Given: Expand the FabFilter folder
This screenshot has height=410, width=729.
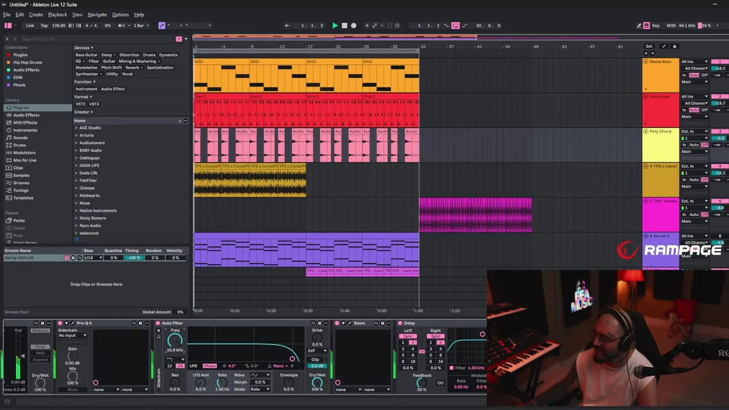Looking at the screenshot, I should click(76, 181).
